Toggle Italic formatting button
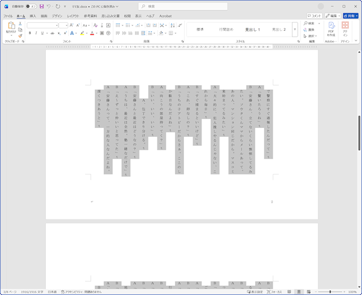 click(x=36, y=33)
